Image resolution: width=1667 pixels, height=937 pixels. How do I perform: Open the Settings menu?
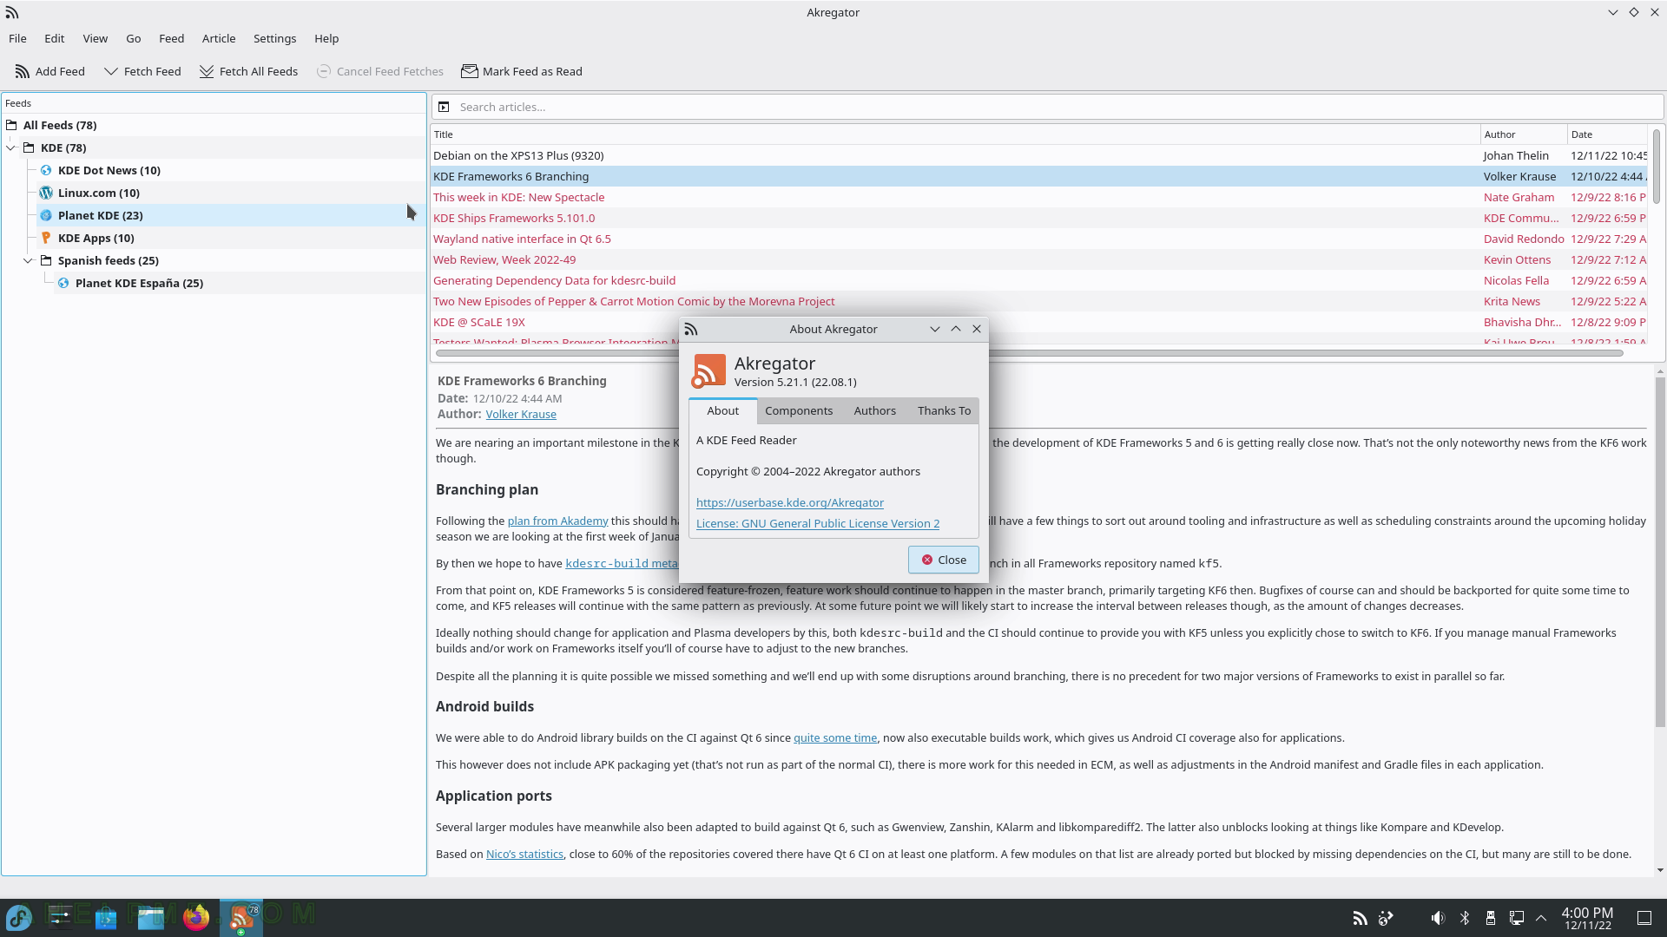coord(274,38)
